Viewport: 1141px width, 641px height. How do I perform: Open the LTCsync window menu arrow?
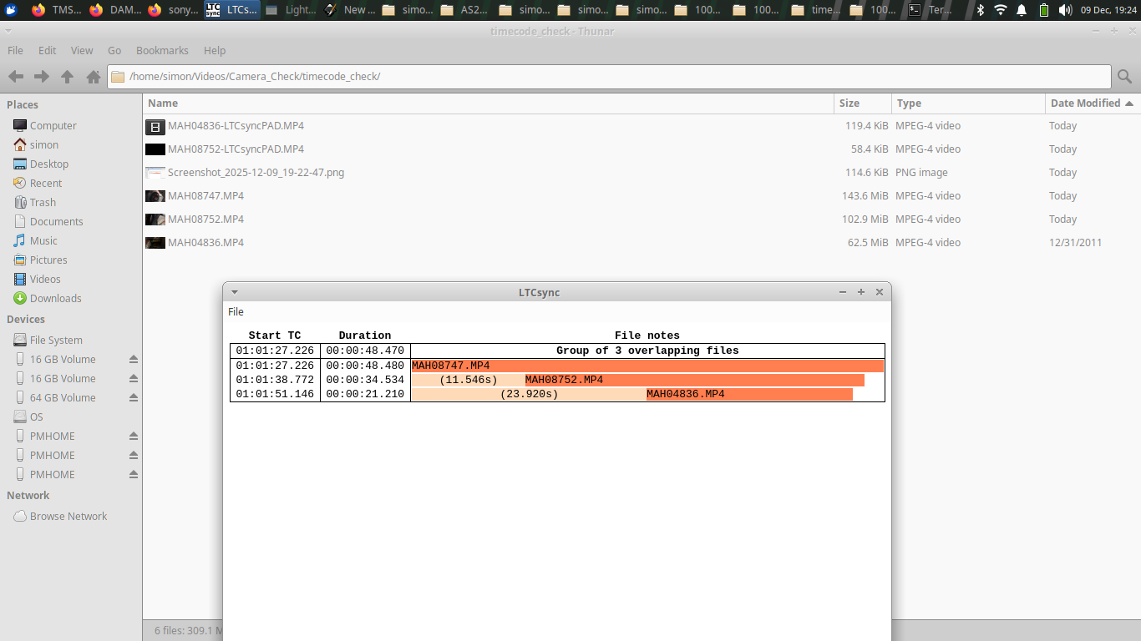point(235,292)
